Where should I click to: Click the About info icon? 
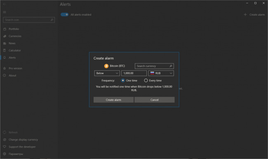click(x=5, y=76)
